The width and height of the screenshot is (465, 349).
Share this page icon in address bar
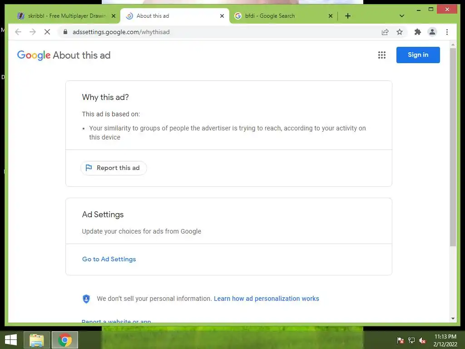click(385, 32)
